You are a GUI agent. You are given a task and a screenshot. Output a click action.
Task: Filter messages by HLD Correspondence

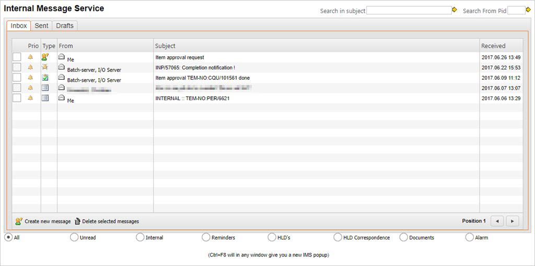[x=338, y=237]
